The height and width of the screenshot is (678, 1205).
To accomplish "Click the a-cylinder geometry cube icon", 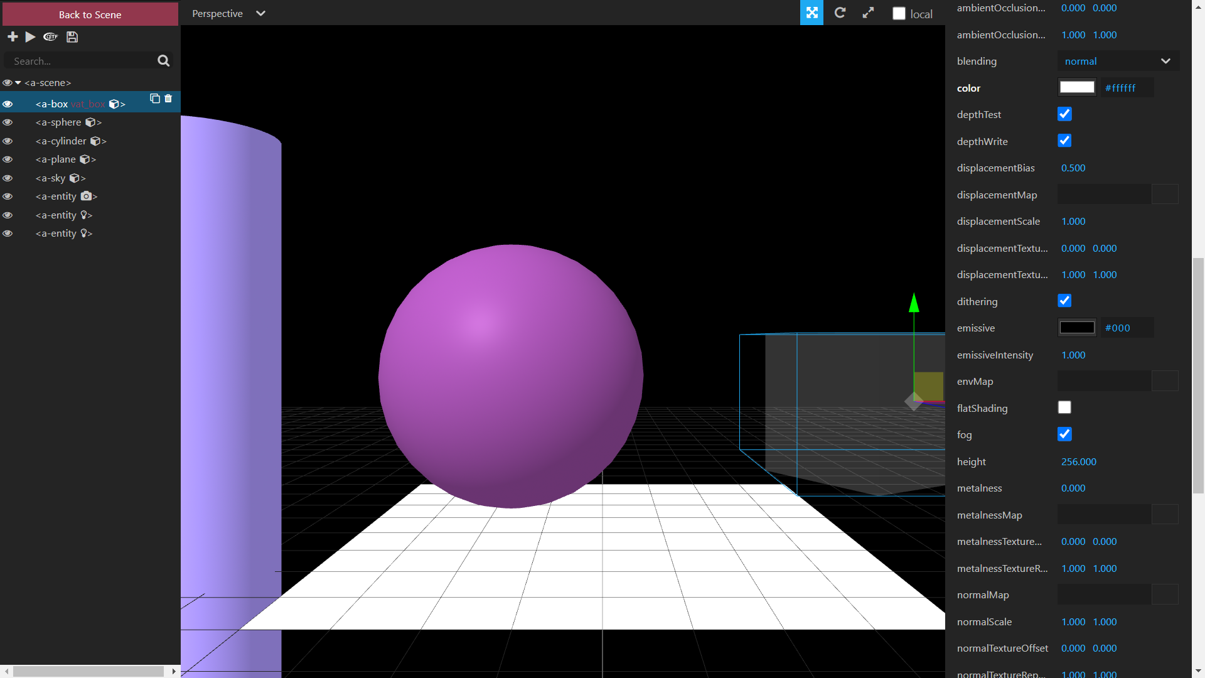I will click(x=95, y=141).
